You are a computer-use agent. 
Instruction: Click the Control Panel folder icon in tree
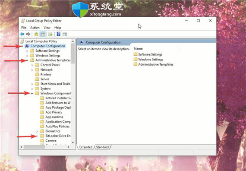coord(37,65)
